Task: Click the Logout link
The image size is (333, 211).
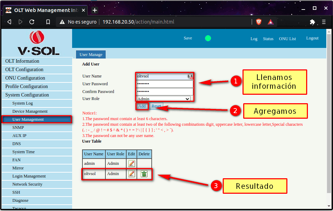Action: coord(312,38)
